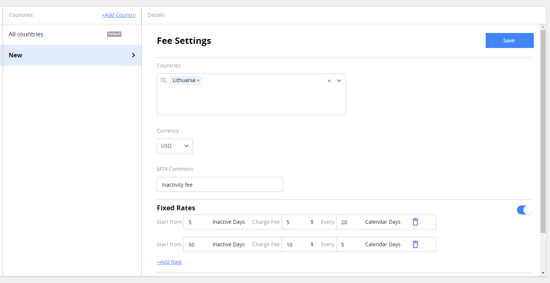The width and height of the screenshot is (550, 283).
Task: Disable the Fixed Rates toggle
Action: [524, 210]
